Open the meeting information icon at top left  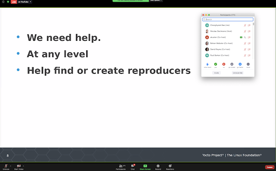tap(3, 2)
